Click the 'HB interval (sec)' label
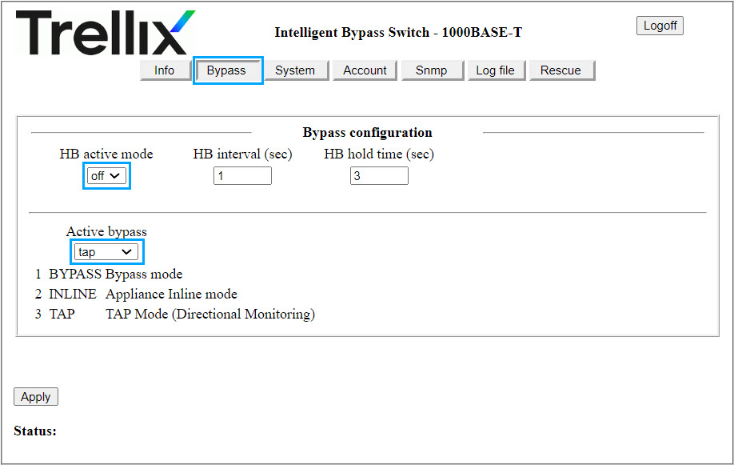 click(x=242, y=154)
